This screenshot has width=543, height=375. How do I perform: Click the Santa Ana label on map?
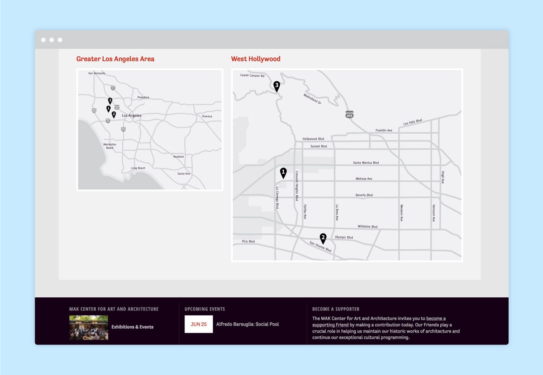[184, 174]
